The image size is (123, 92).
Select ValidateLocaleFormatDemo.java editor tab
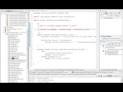point(39,11)
